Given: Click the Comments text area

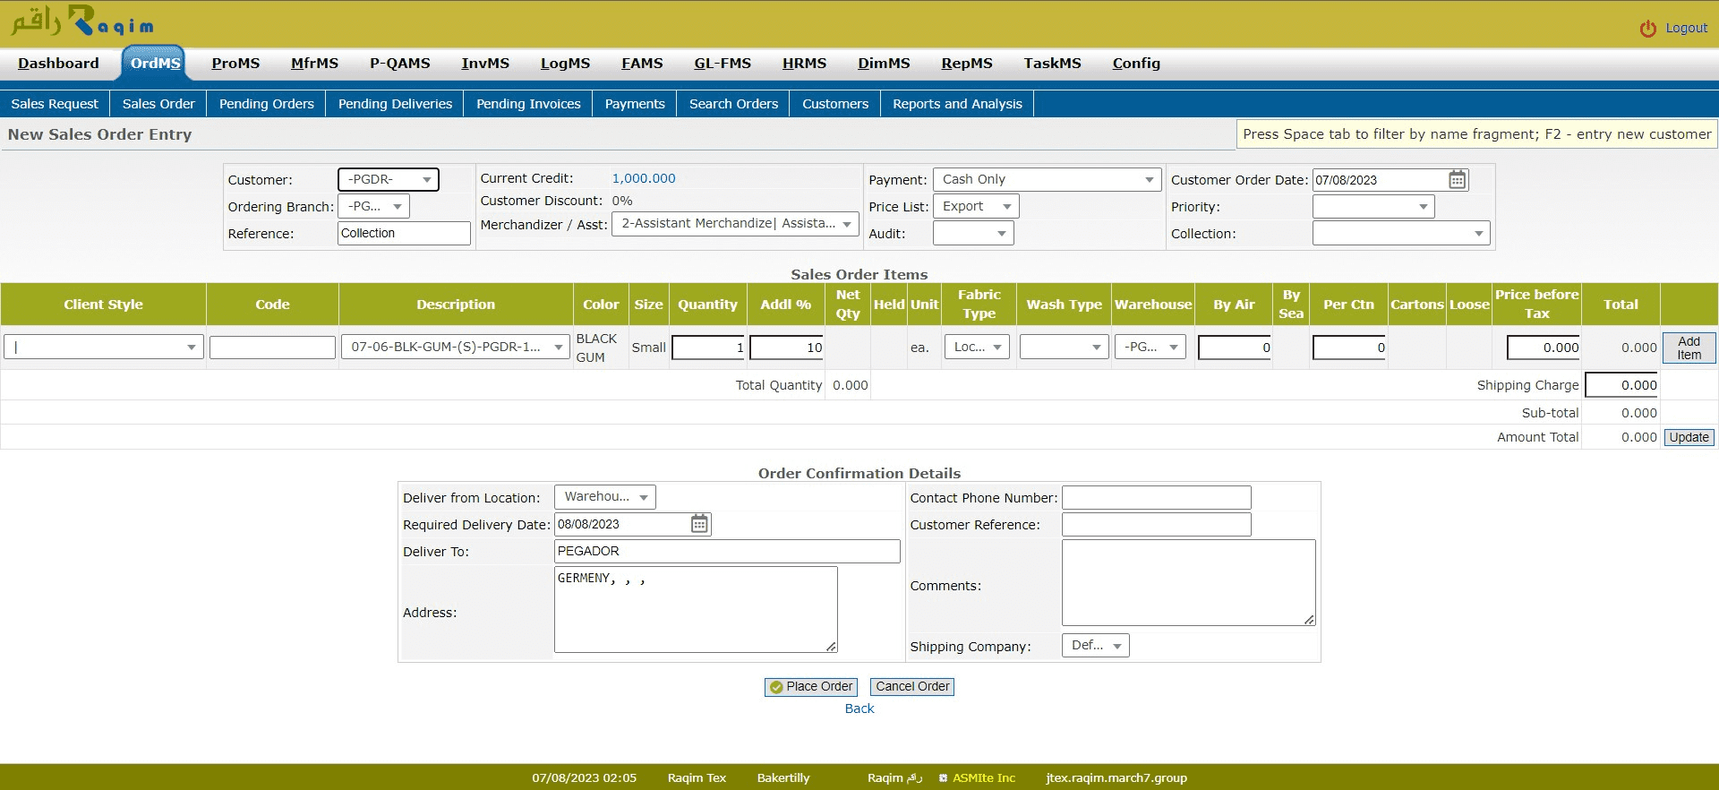Looking at the screenshot, I should 1189,582.
